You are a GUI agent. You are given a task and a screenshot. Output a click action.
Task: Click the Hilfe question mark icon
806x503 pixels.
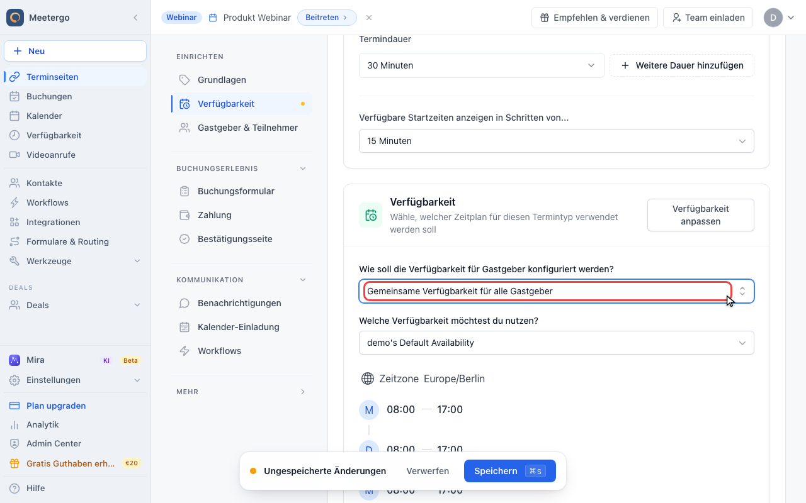pos(14,488)
